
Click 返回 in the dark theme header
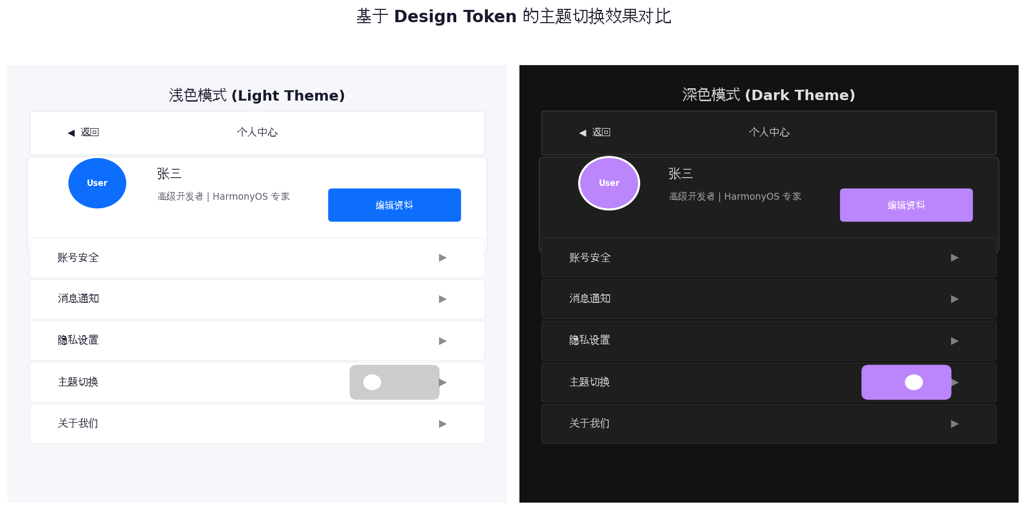tap(601, 132)
